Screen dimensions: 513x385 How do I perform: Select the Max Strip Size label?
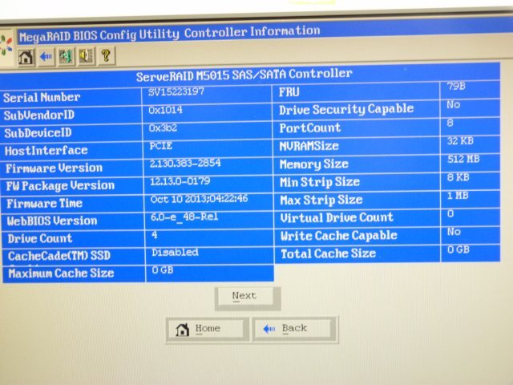[321, 200]
